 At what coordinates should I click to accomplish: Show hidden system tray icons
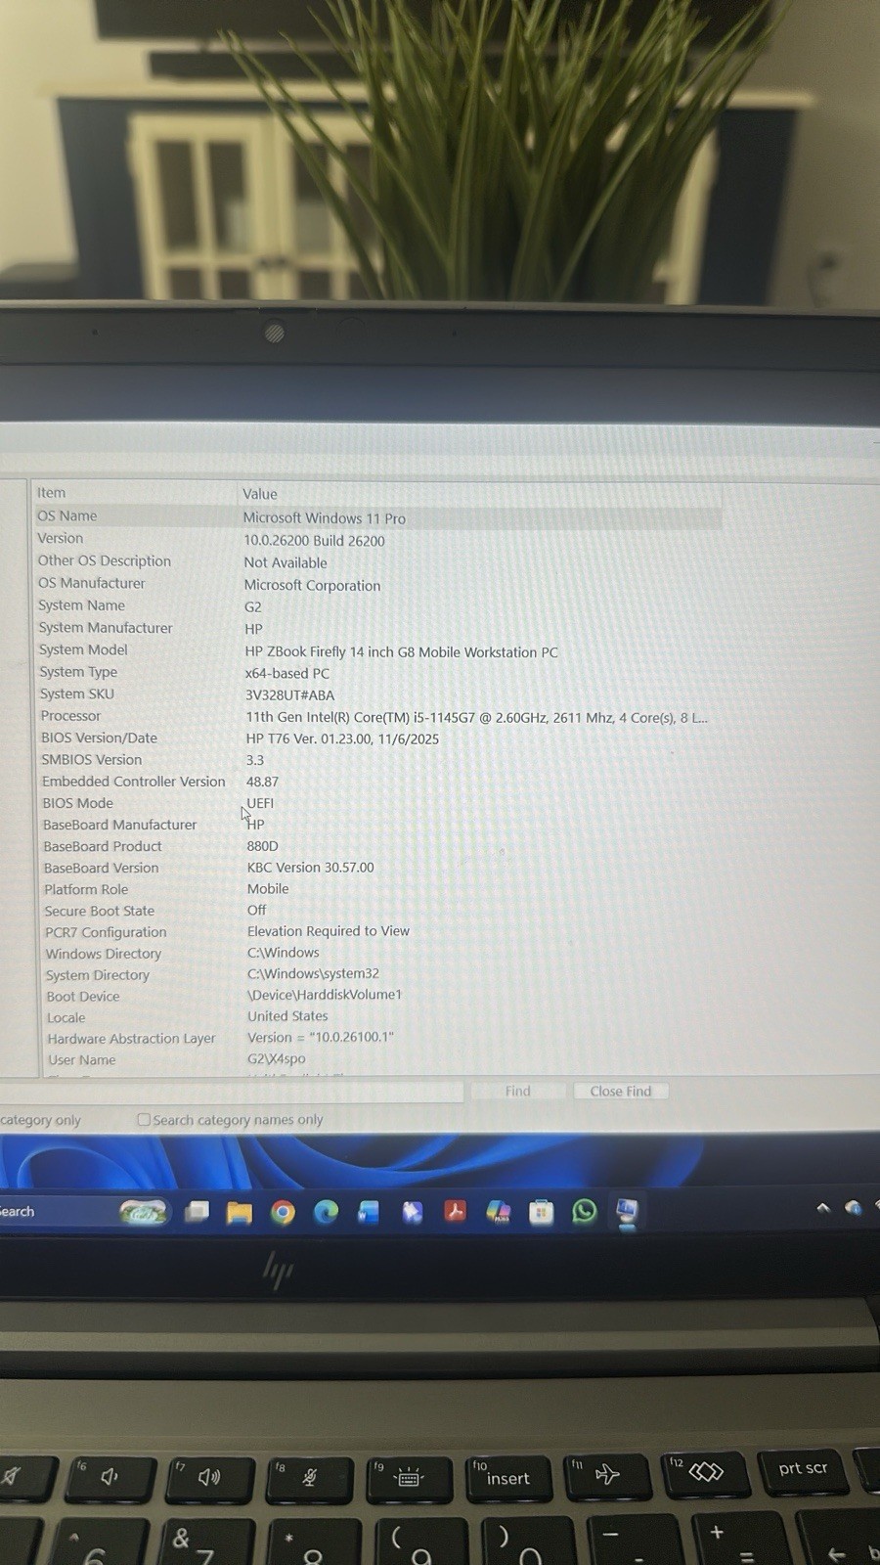coord(823,1208)
